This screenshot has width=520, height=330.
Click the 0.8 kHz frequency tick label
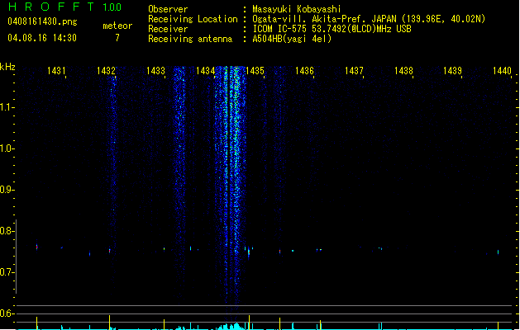[6, 231]
